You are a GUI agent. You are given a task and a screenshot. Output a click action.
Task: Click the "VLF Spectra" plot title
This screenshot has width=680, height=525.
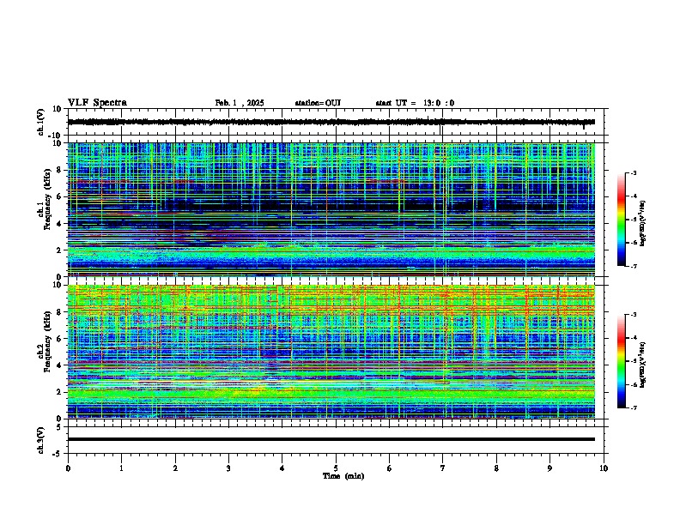[97, 103]
